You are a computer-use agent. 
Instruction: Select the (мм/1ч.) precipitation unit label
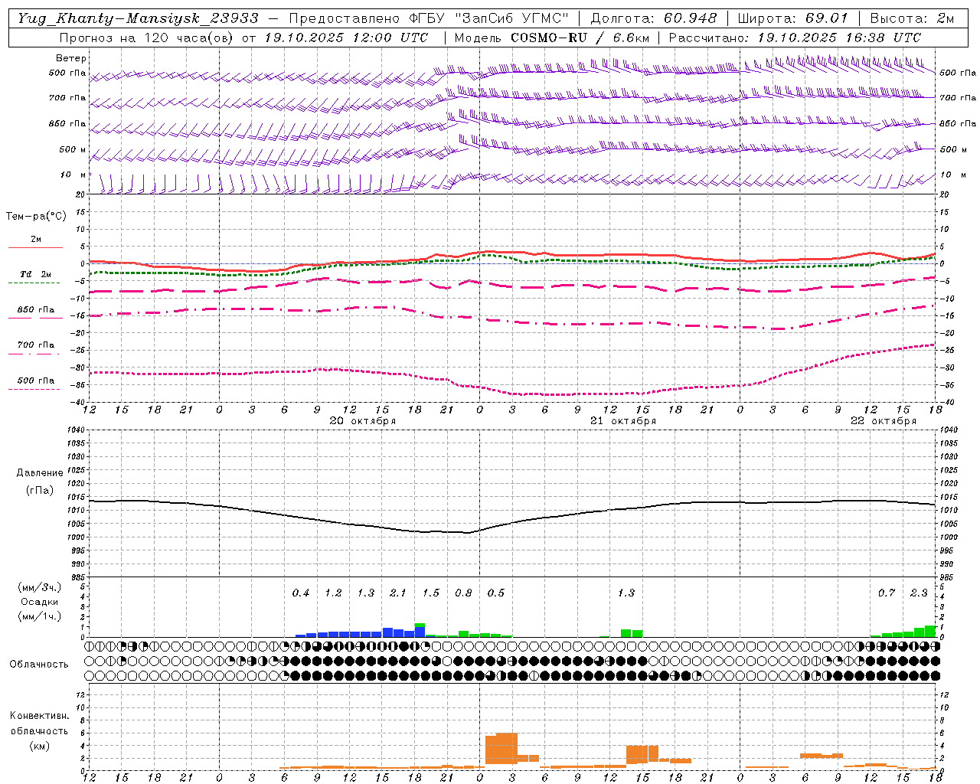click(40, 616)
